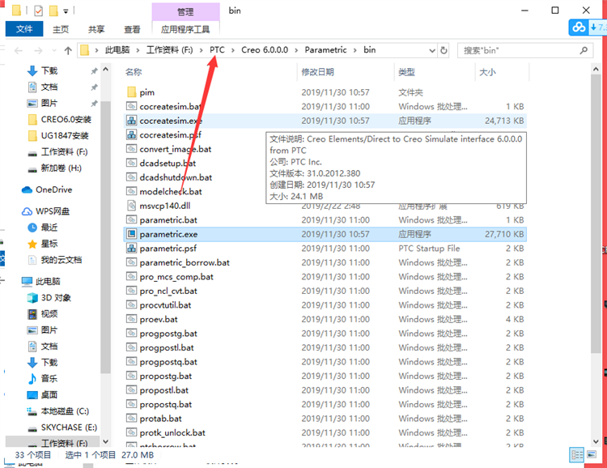Switch to the 主页 ribbon tab
The image size is (607, 468).
pyautogui.click(x=61, y=29)
